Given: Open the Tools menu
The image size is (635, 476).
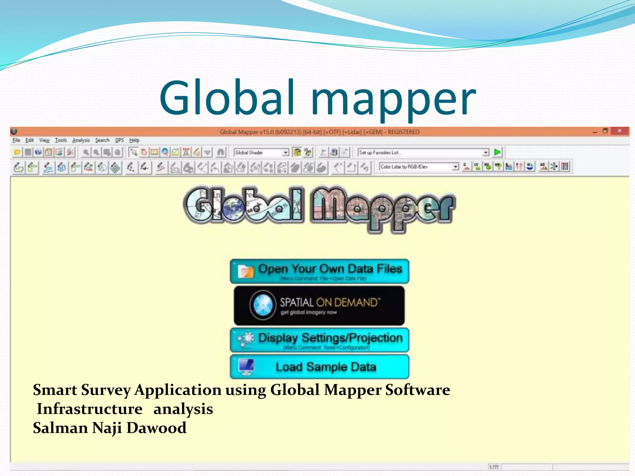Looking at the screenshot, I should (x=61, y=140).
